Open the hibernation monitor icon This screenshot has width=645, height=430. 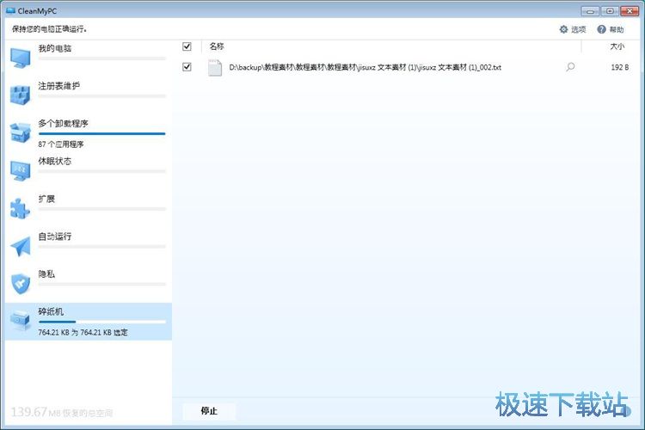point(20,170)
